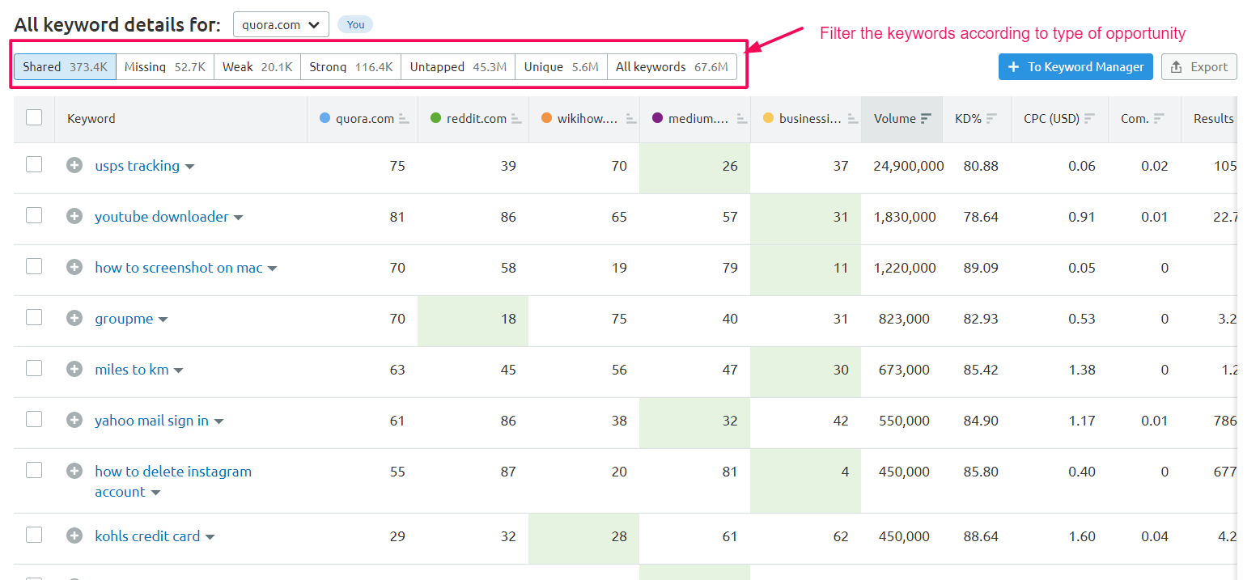Click the 24,900,000 volume value

[x=909, y=166]
